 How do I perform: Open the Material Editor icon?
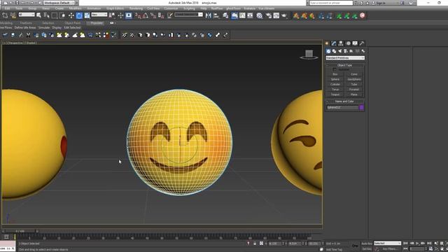pos(260,15)
